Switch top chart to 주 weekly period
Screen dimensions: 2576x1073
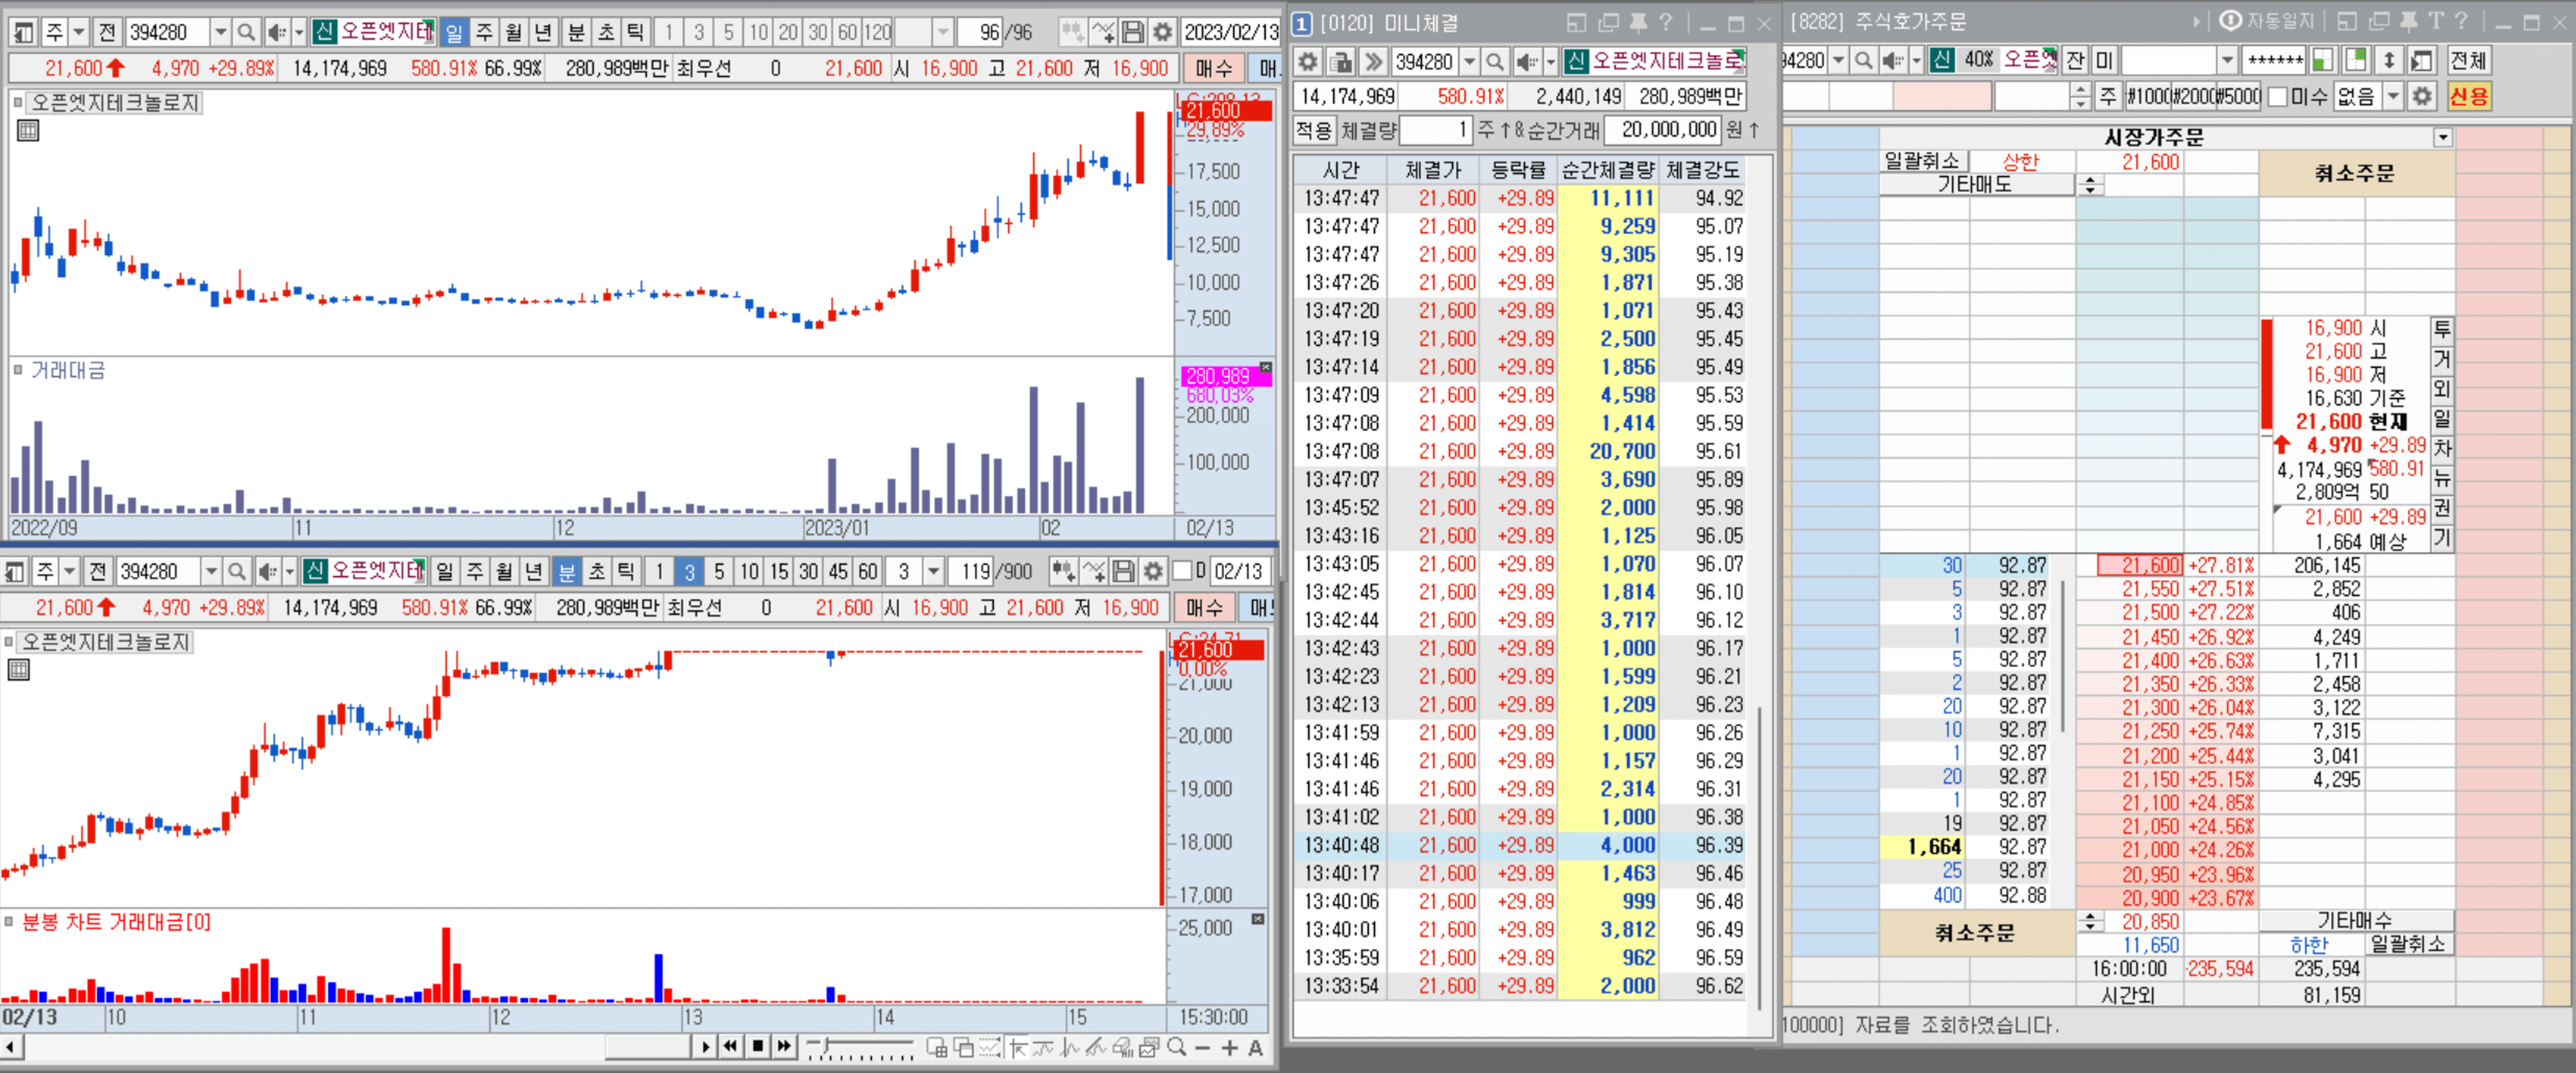(x=484, y=33)
